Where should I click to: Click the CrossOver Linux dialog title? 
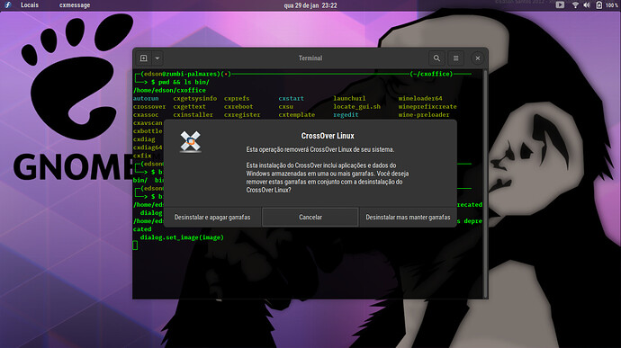click(328, 136)
